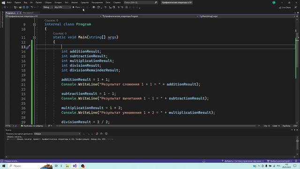Click the red circular taskbar app icon

pos(82,166)
